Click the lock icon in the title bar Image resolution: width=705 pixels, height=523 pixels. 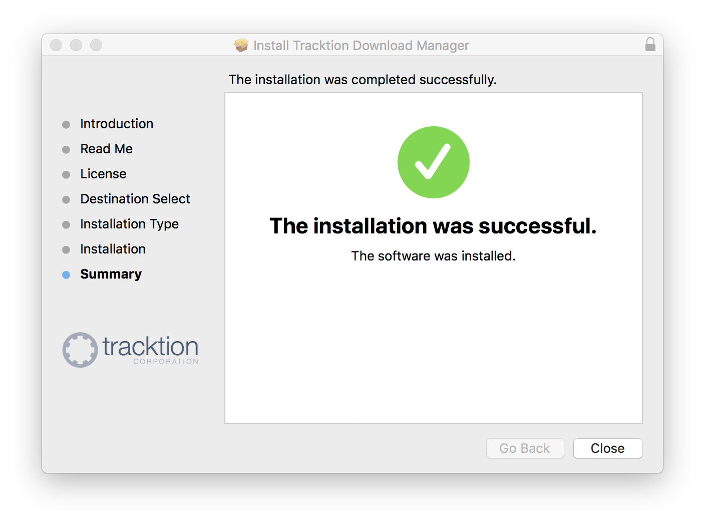[650, 45]
